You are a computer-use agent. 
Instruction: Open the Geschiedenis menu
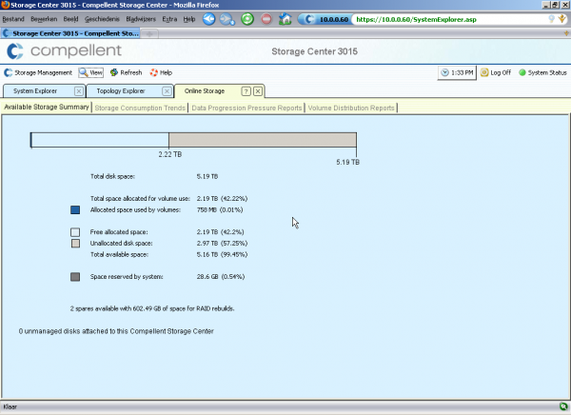[x=102, y=19]
